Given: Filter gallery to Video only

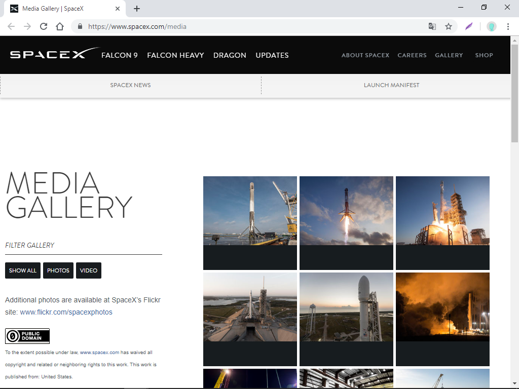Looking at the screenshot, I should (x=89, y=270).
